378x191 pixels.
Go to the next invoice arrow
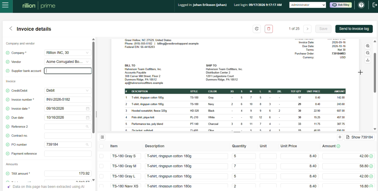point(307,29)
